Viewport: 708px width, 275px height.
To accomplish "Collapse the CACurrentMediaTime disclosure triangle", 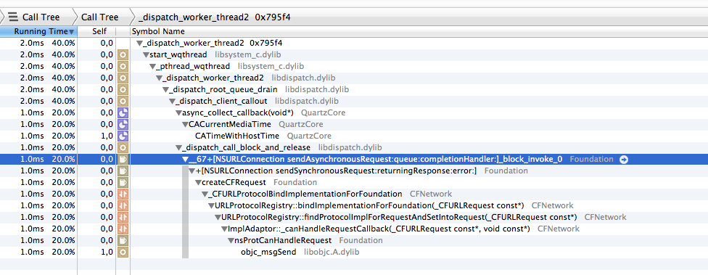I will (185, 124).
